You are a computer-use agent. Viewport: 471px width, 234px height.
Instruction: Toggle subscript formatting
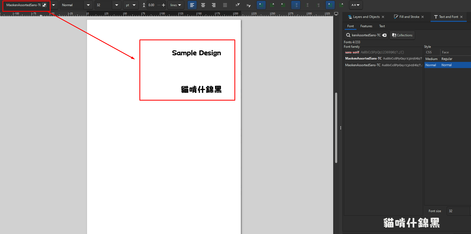pyautogui.click(x=248, y=5)
